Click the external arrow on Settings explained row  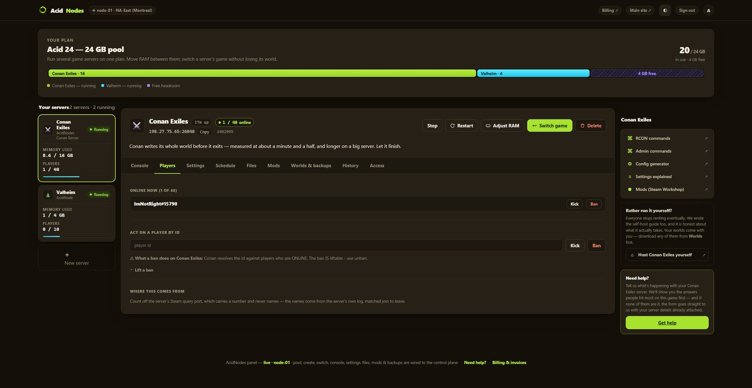pyautogui.click(x=706, y=177)
